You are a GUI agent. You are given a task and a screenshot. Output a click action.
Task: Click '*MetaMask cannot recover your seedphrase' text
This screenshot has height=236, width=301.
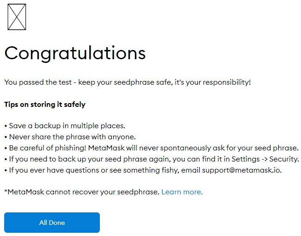click(82, 192)
